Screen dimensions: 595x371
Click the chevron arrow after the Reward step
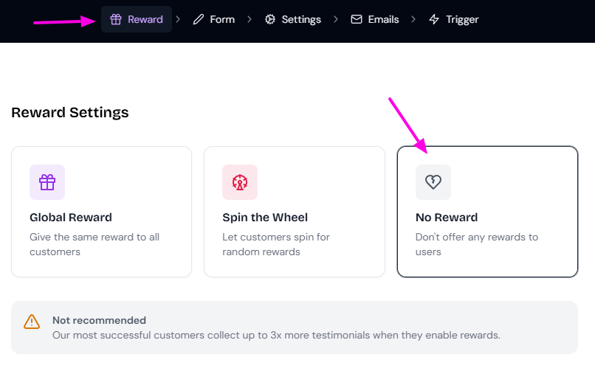click(x=178, y=19)
